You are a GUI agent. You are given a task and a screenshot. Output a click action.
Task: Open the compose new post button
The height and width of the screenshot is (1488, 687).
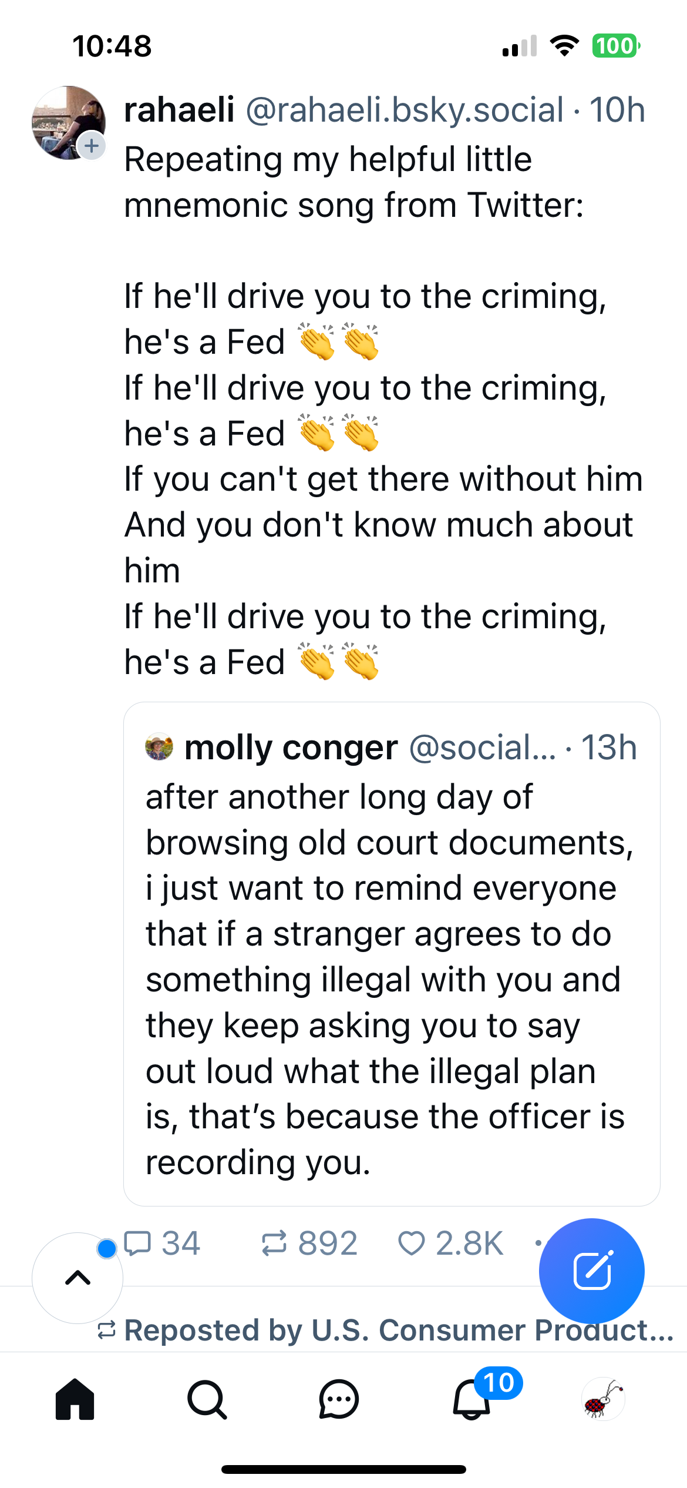591,1271
